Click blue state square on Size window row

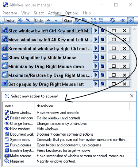coord(102,30)
